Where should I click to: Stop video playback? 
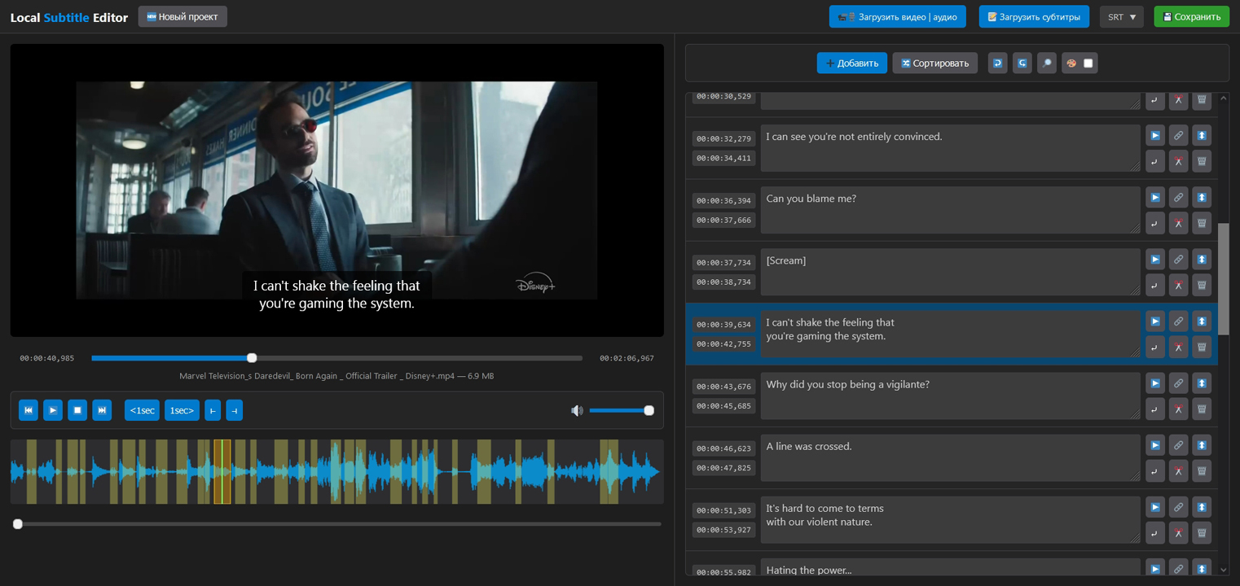77,410
